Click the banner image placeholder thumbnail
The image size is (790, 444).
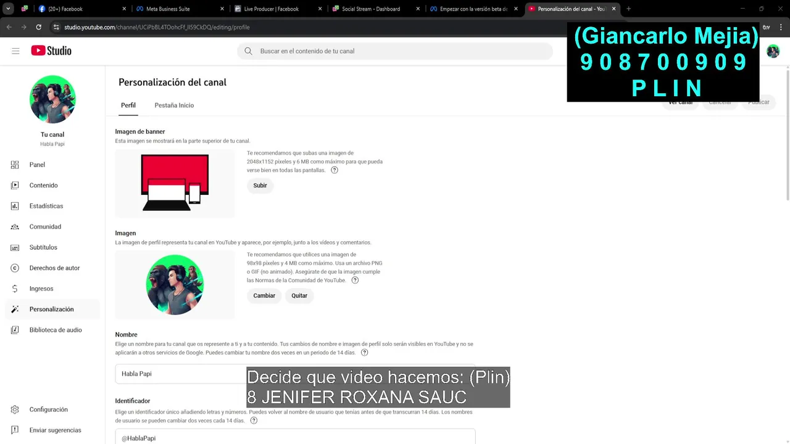175,183
